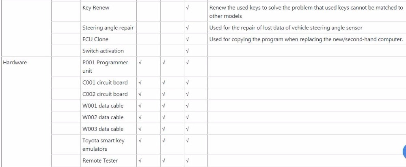Click the middle checkmark in W002 data cable row
The width and height of the screenshot is (406, 167).
point(164,118)
